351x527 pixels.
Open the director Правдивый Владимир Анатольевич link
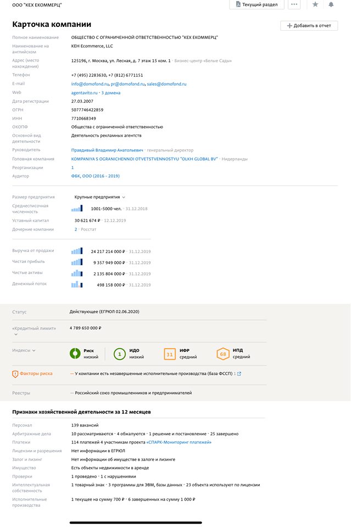[x=107, y=150]
